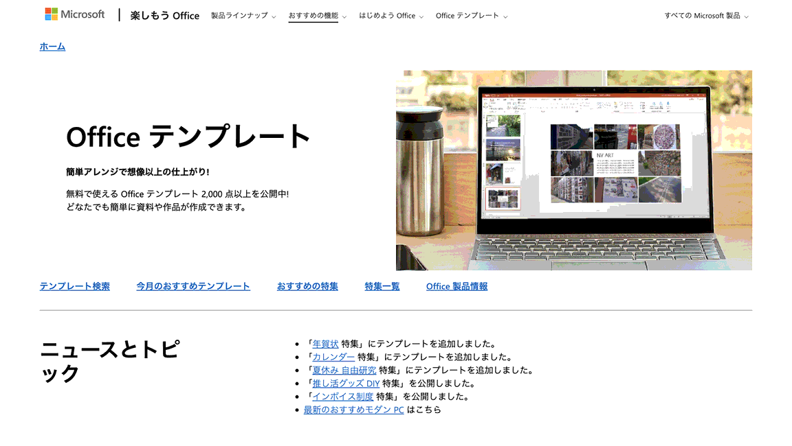Jump to テンプレート検索 section

pos(75,286)
